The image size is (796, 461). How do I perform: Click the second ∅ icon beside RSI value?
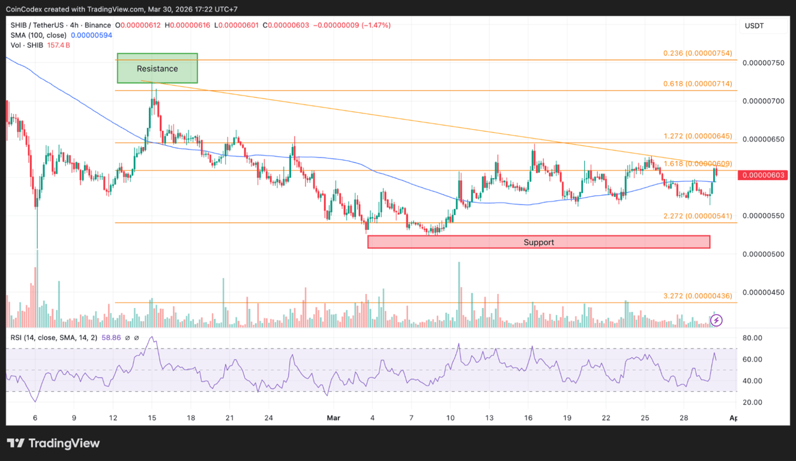point(136,338)
